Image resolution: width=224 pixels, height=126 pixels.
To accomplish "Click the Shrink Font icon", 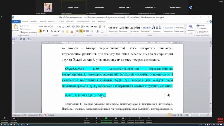I will click(x=63, y=27).
